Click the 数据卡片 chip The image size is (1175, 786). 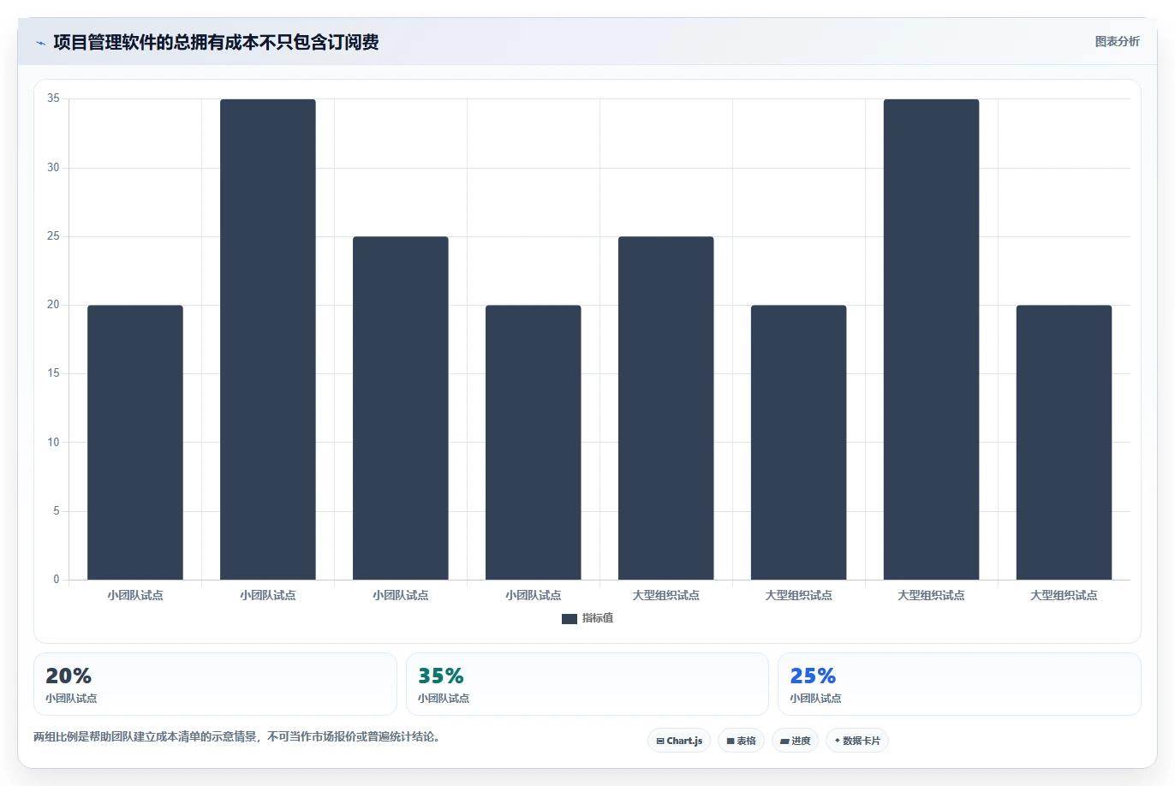(857, 741)
